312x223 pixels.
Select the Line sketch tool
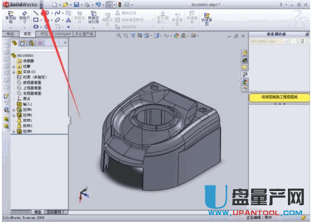tap(36, 13)
